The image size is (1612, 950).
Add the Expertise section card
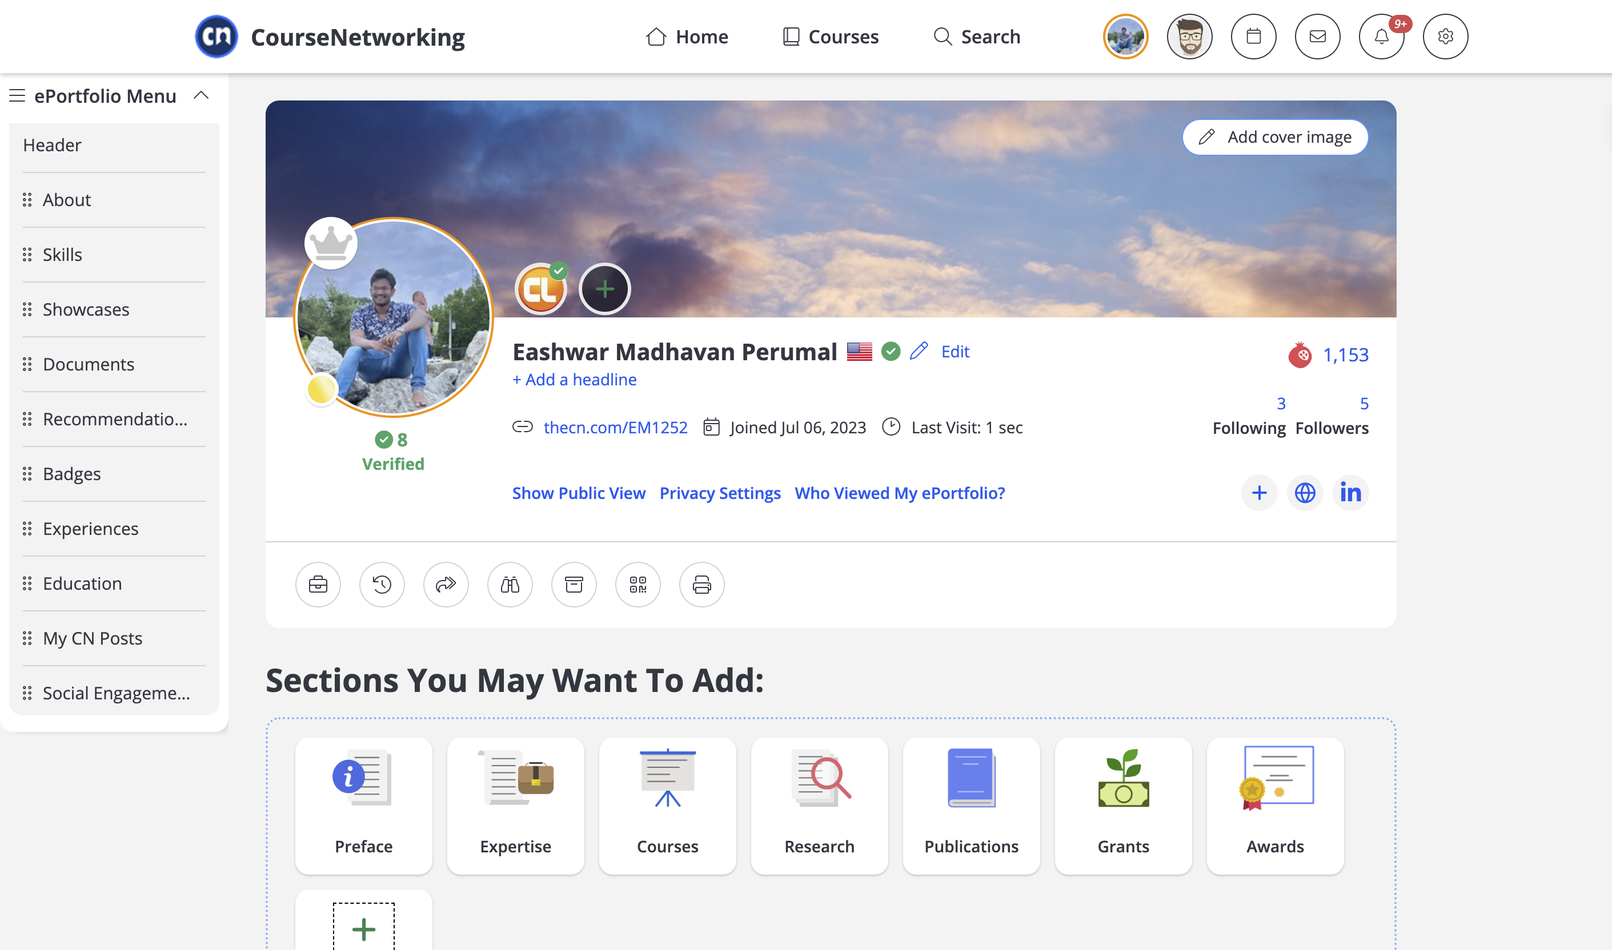click(516, 806)
